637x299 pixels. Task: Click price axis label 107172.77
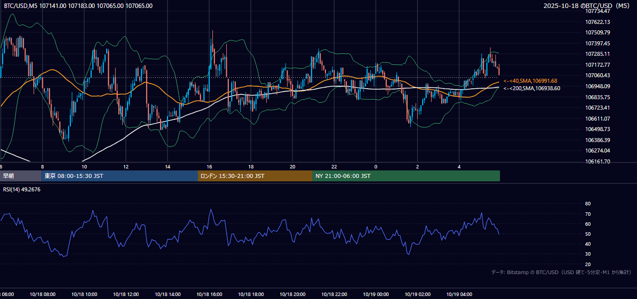598,65
